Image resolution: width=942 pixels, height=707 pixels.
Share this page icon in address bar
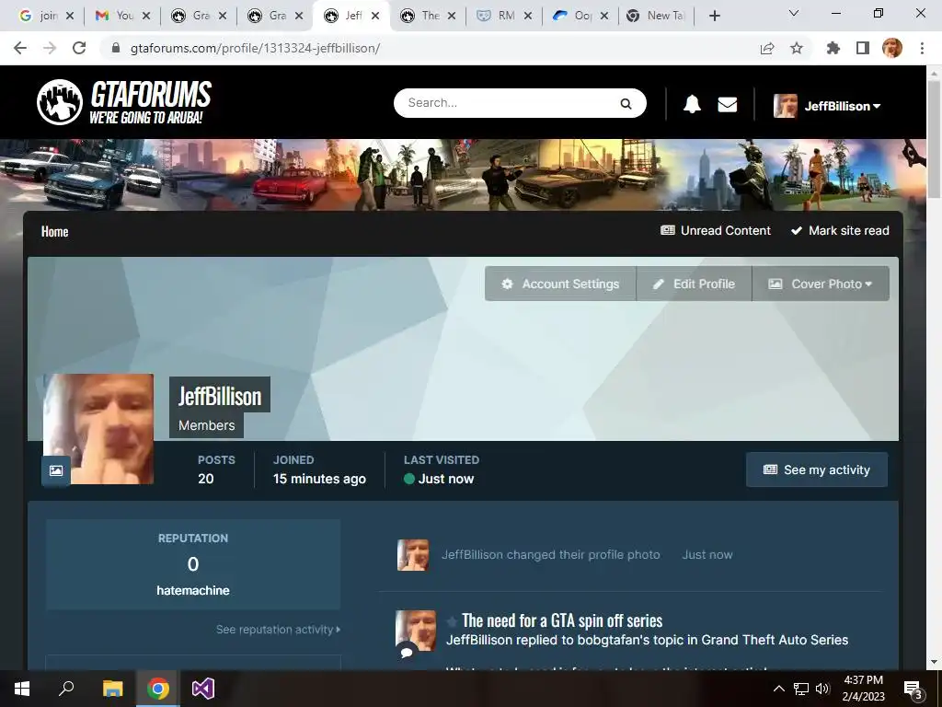(767, 48)
